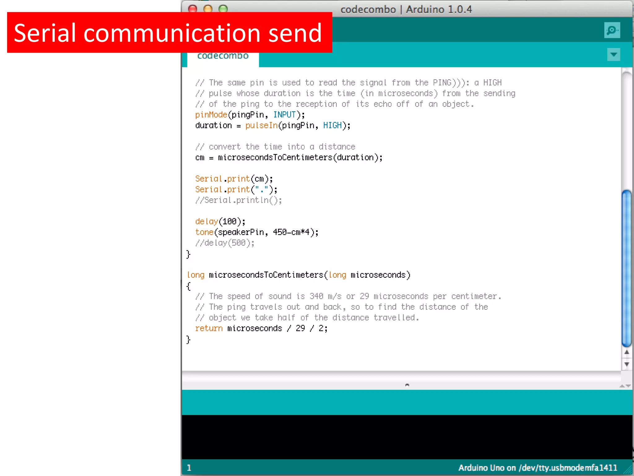The image size is (634, 476).
Task: Click the console collapse arrows
Action: pos(625,386)
